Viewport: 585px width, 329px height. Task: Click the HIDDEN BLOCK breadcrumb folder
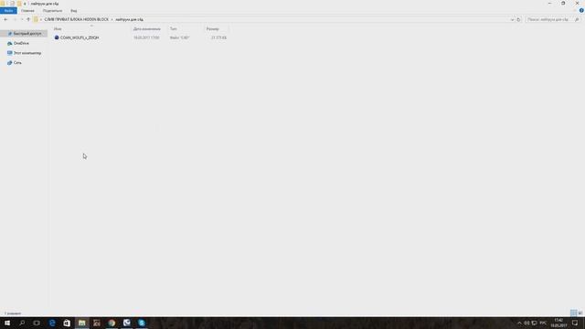click(76, 19)
